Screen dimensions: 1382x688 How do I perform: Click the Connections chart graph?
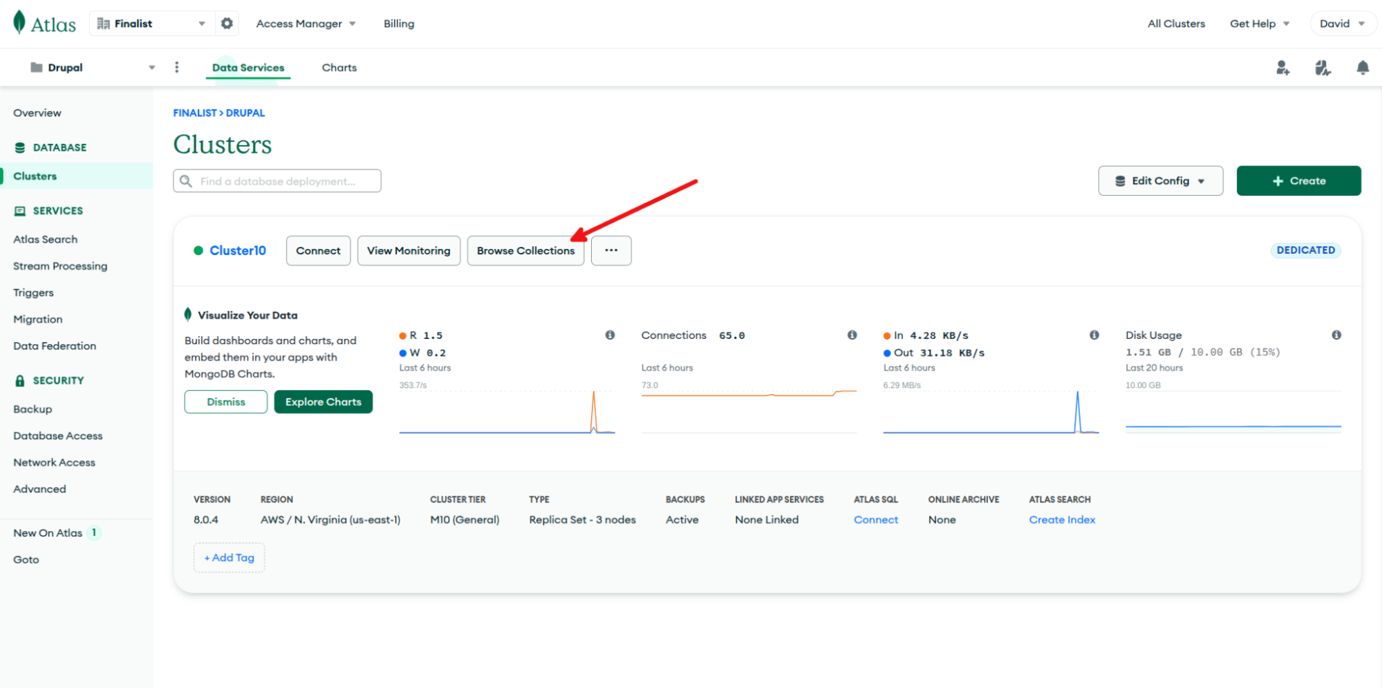749,412
